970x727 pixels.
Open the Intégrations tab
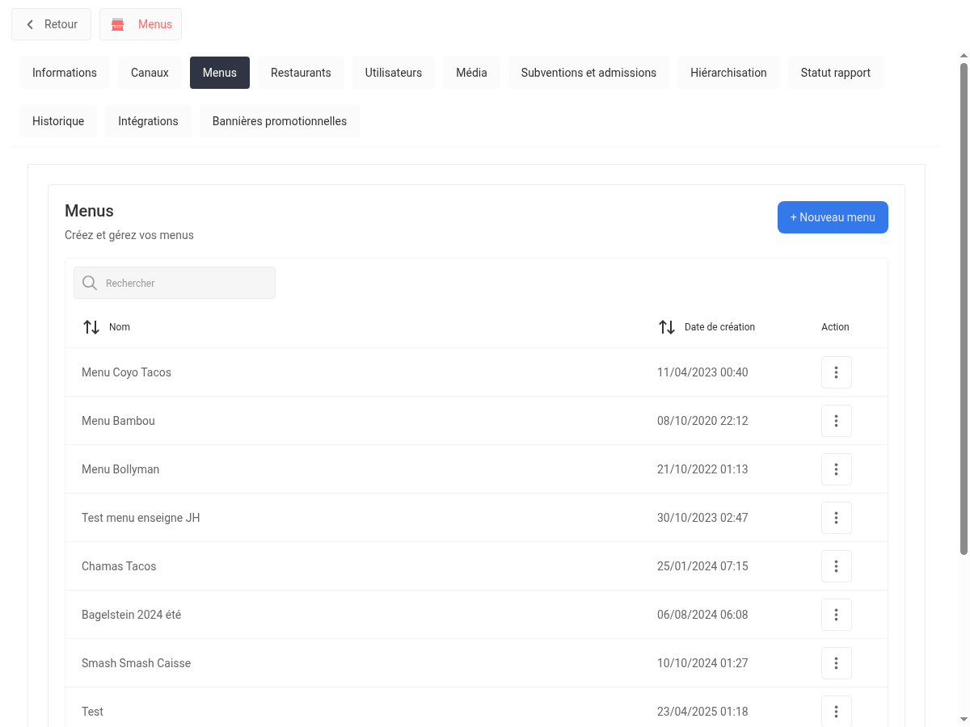point(148,121)
